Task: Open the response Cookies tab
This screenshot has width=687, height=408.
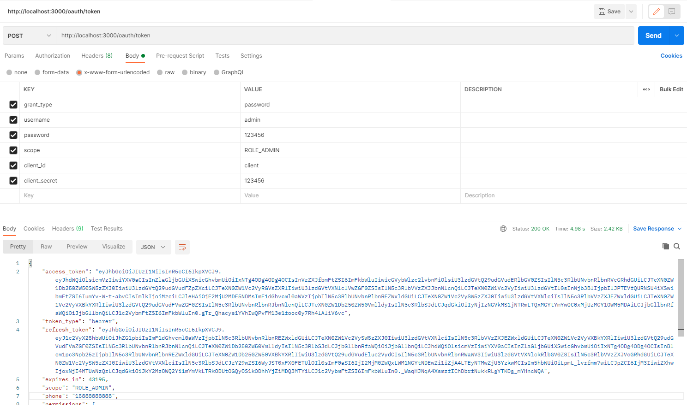Action: pyautogui.click(x=34, y=229)
